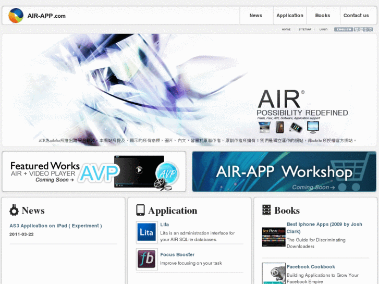Click the AIR Possibility Redefined banner title

(302, 103)
